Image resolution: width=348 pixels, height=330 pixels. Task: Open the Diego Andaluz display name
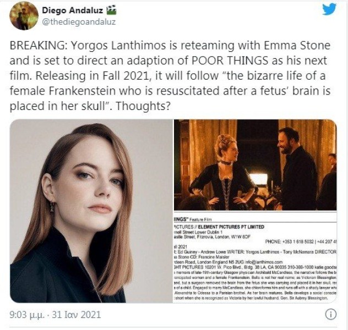(x=72, y=10)
